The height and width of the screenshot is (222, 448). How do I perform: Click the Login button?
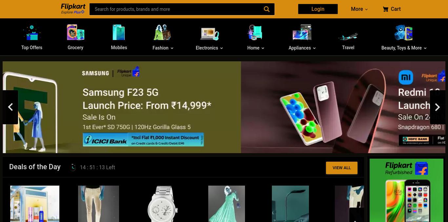[318, 9]
